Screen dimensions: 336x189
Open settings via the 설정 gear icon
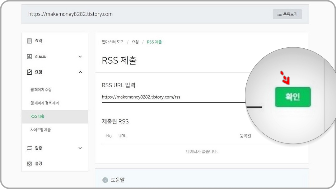click(30, 163)
